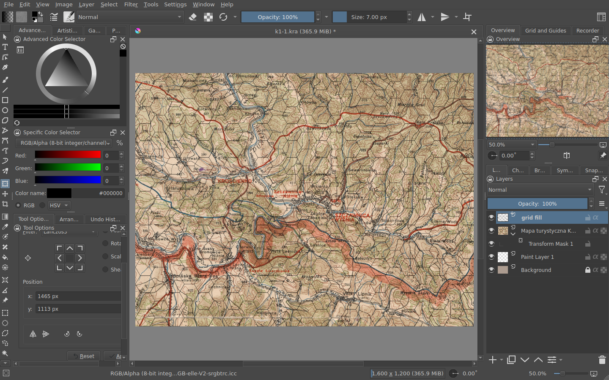Click Add layer plus icon
This screenshot has width=609, height=380.
tap(493, 360)
